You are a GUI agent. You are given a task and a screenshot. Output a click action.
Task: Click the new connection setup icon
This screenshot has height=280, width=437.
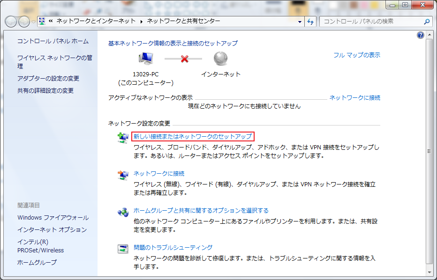pos(123,137)
